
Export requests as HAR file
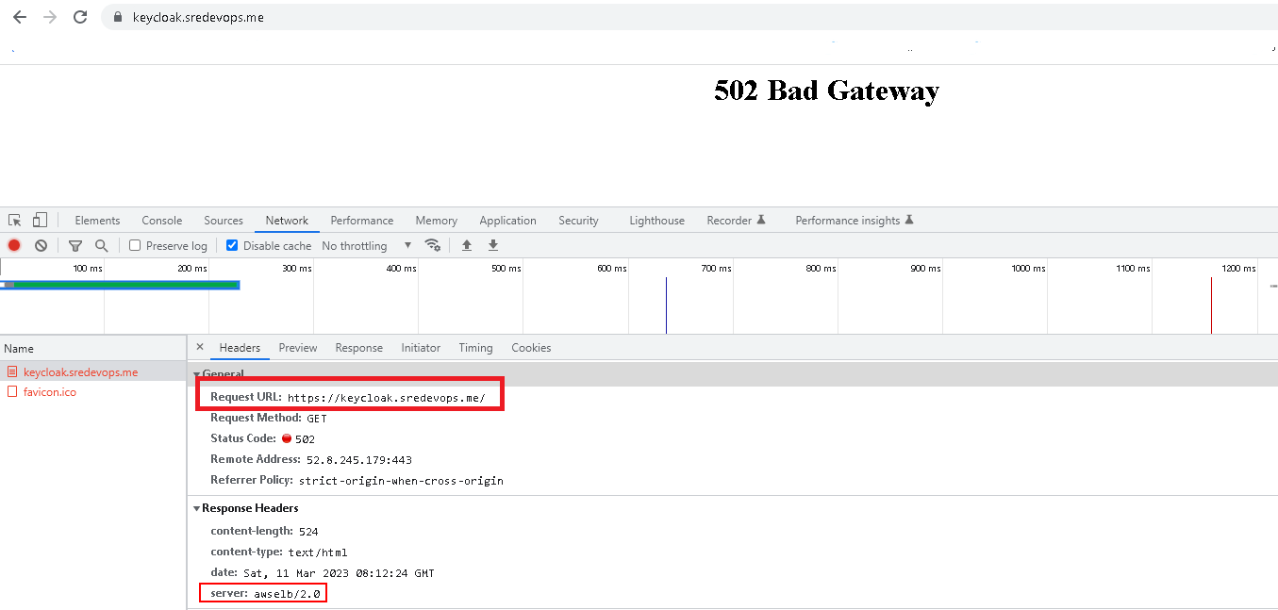pos(492,244)
